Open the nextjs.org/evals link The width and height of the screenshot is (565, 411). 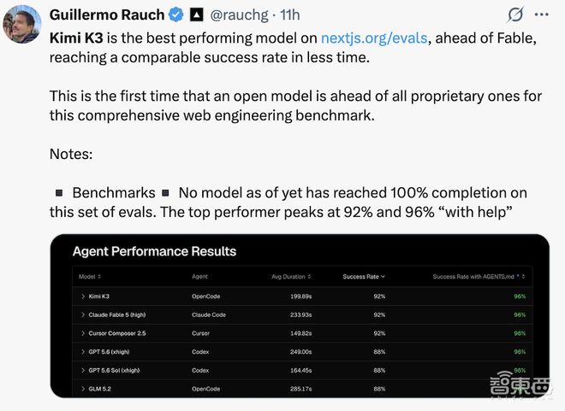click(x=374, y=38)
